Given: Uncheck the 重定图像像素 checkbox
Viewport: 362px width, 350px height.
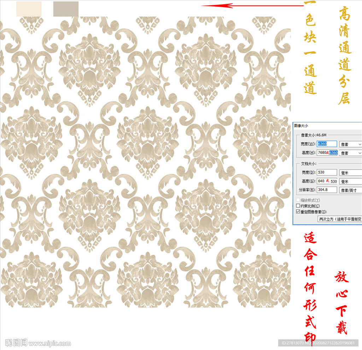Looking at the screenshot, I should [298, 212].
